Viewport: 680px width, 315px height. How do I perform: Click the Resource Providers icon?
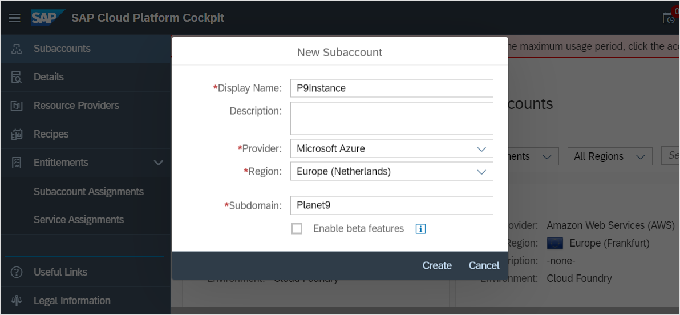(17, 106)
